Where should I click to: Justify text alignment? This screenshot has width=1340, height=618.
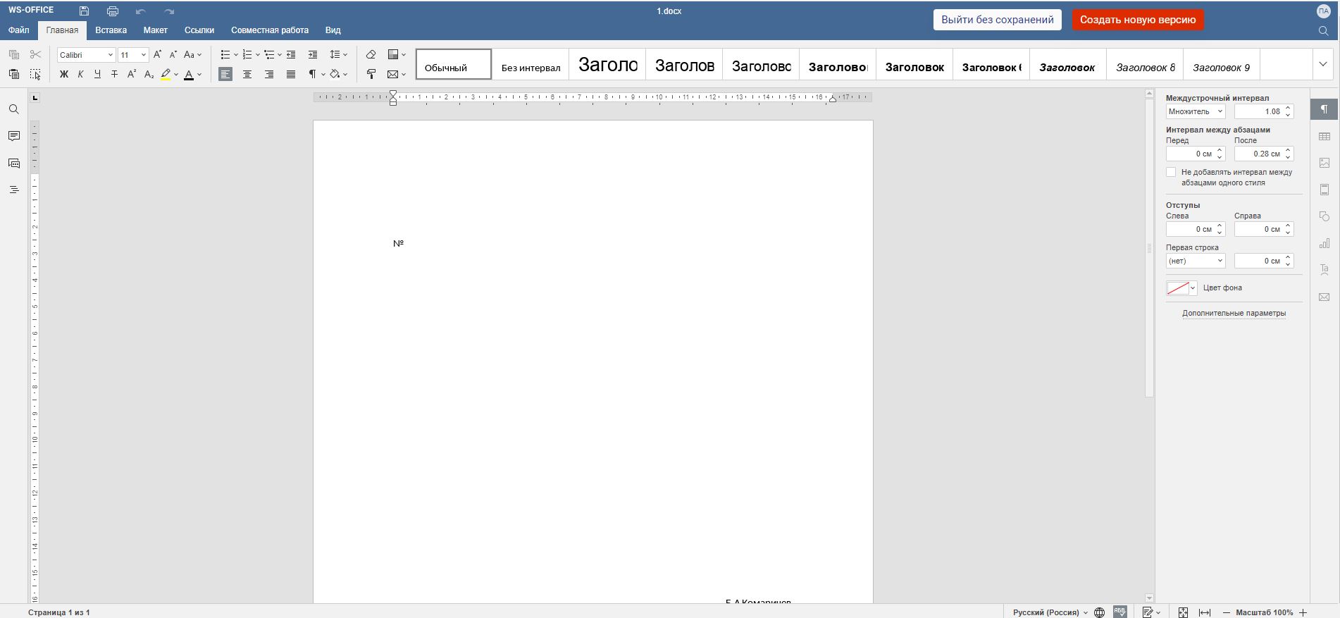291,74
